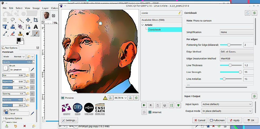Toggle the Apply Jitter checkbox
260x129 pixels.
[4, 122]
